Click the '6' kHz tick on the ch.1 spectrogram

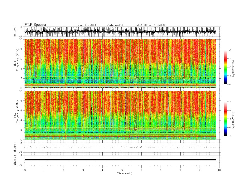[22, 59]
